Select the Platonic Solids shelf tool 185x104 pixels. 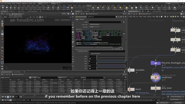58,8
